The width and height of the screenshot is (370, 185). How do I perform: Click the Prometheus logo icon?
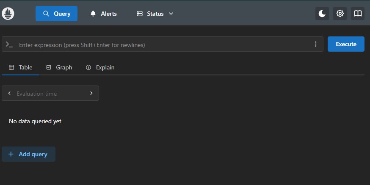pyautogui.click(x=8, y=14)
